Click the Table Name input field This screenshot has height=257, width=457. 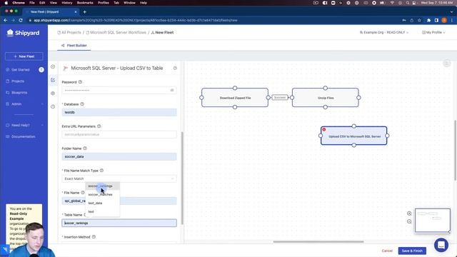tap(119, 223)
